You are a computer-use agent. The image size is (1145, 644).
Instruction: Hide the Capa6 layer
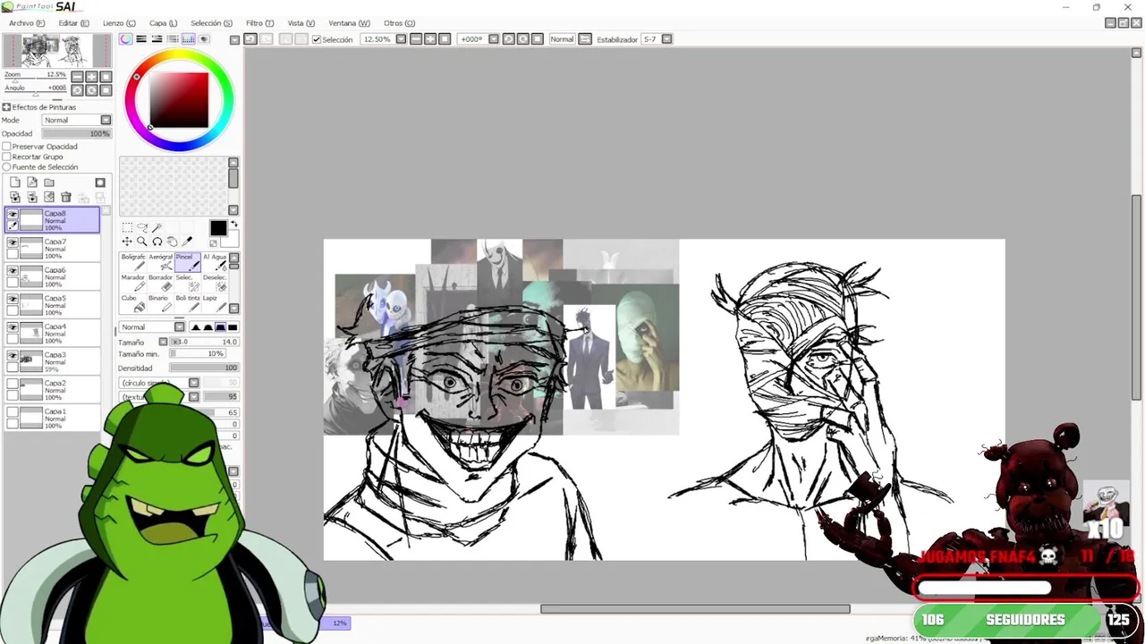13,271
